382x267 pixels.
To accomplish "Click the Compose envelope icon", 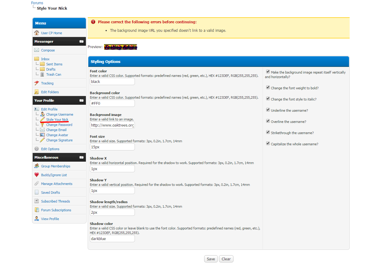I will (37, 50).
